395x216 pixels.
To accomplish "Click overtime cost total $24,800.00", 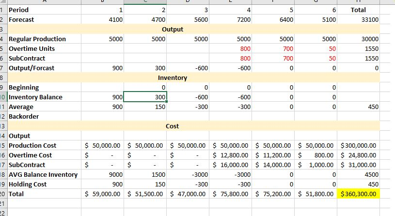I will pos(358,155).
